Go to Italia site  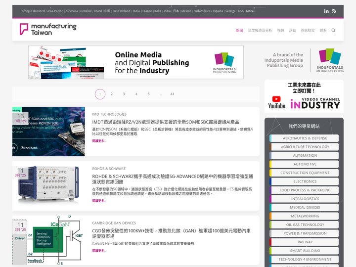coord(158,11)
